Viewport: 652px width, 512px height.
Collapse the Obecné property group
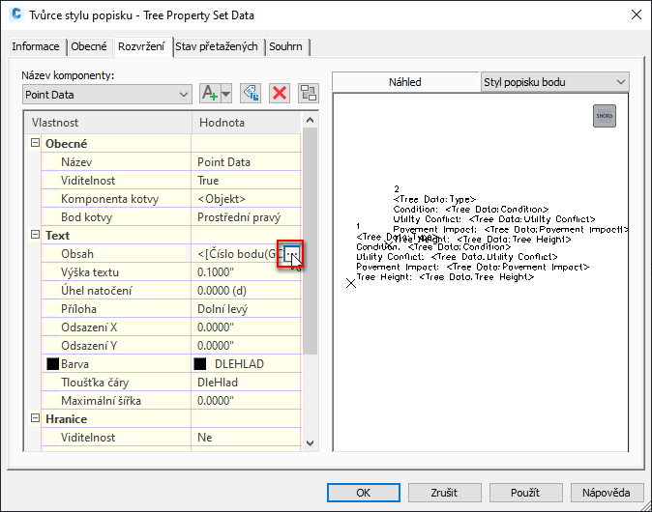tap(36, 143)
